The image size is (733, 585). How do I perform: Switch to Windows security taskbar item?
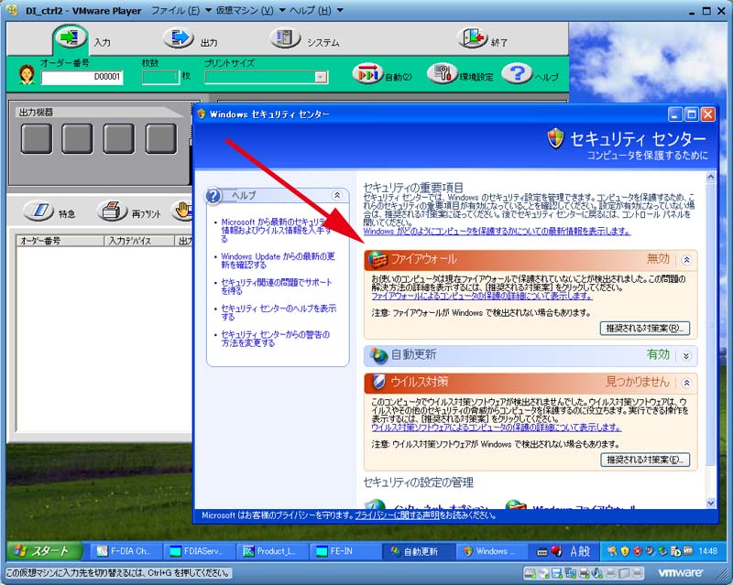pos(490,551)
